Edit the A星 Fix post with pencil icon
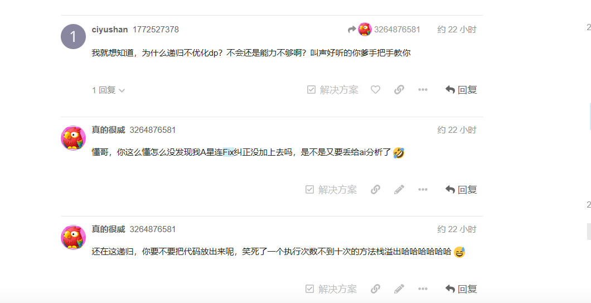This screenshot has width=591, height=303. (399, 189)
